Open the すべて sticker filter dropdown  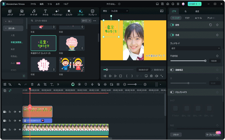pos(86,21)
